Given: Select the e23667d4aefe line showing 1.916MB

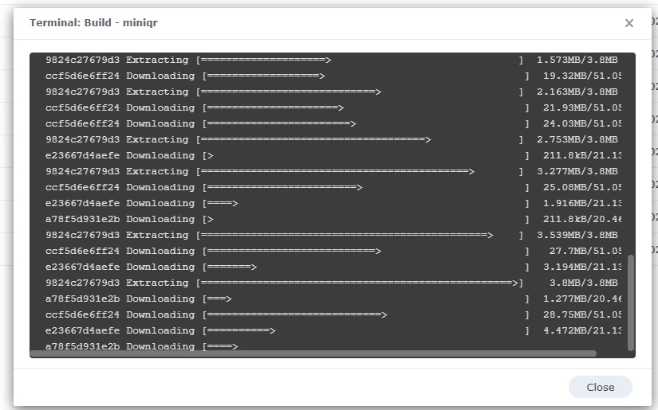Looking at the screenshot, I should click(x=333, y=203).
